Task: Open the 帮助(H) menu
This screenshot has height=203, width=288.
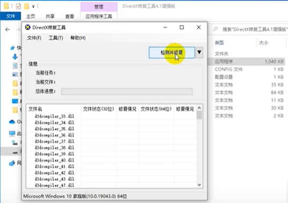Action: 78,38
